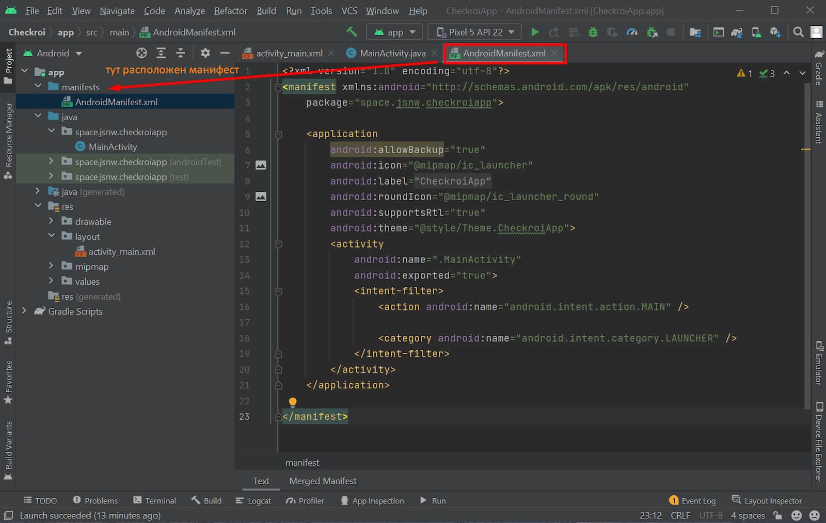Switch to the Merged Manifest tab
Screen dimensions: 826x523
(323, 481)
